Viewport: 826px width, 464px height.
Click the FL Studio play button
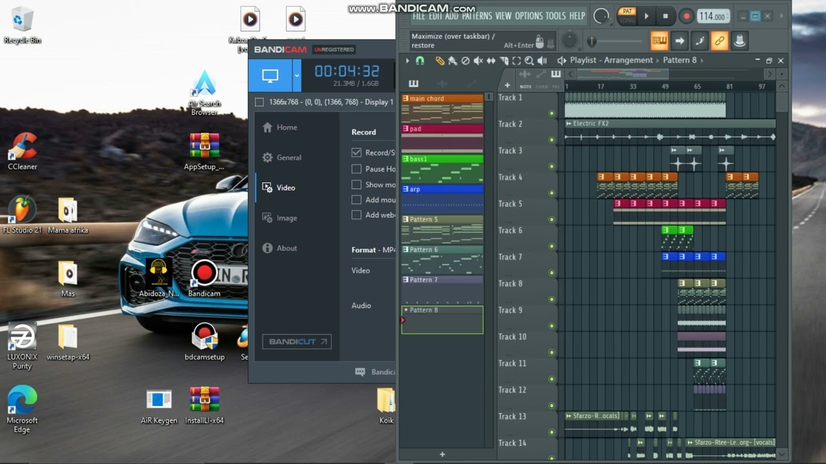[x=646, y=16]
